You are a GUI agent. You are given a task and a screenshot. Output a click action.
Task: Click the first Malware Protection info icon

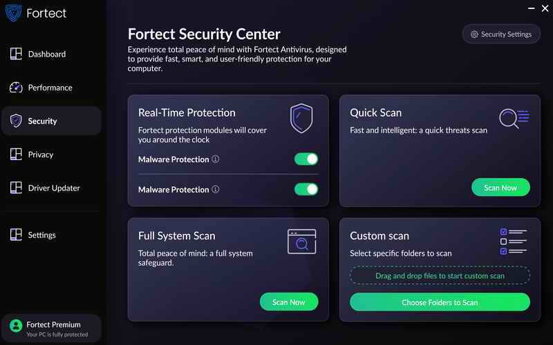tap(216, 159)
